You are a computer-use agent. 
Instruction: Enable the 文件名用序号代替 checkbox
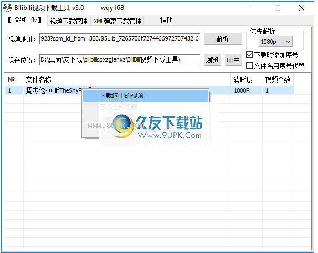[249, 66]
